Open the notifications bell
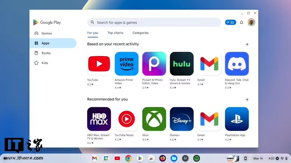The height and width of the screenshot is (163, 291). point(242,22)
